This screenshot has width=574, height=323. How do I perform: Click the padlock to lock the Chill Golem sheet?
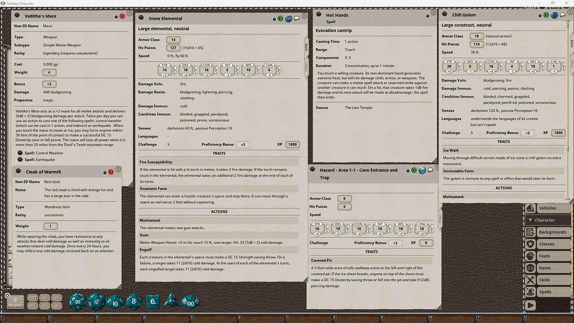coord(540,14)
